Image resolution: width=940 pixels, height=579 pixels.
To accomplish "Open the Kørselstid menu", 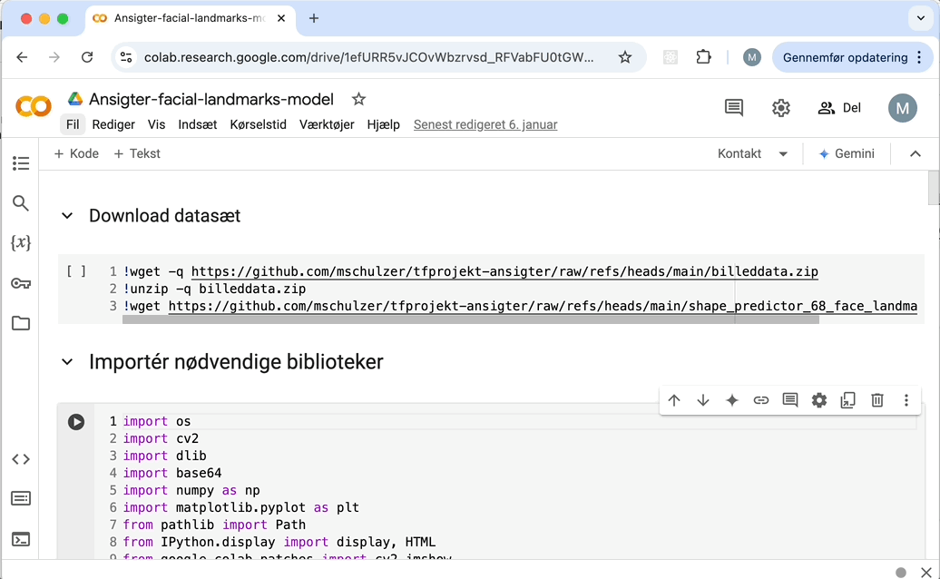I will coord(258,125).
